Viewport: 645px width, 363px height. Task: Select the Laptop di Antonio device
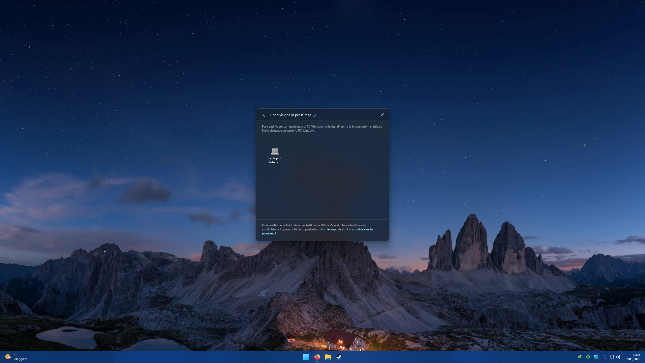275,156
